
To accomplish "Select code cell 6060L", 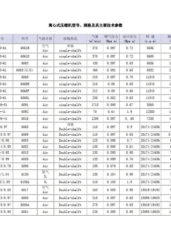I will (25, 98).
